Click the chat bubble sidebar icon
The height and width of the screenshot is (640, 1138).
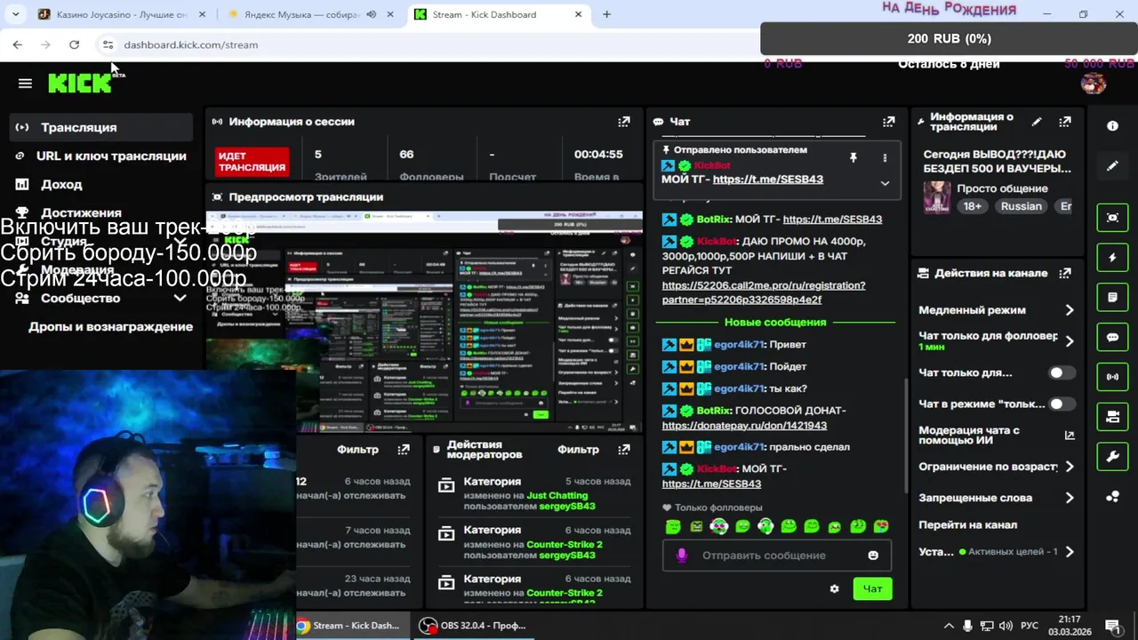pos(1112,338)
